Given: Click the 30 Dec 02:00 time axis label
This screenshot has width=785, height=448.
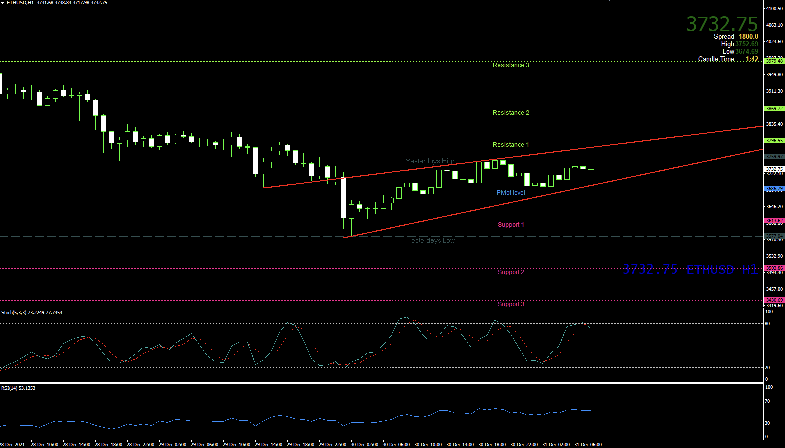Looking at the screenshot, I should click(x=364, y=444).
